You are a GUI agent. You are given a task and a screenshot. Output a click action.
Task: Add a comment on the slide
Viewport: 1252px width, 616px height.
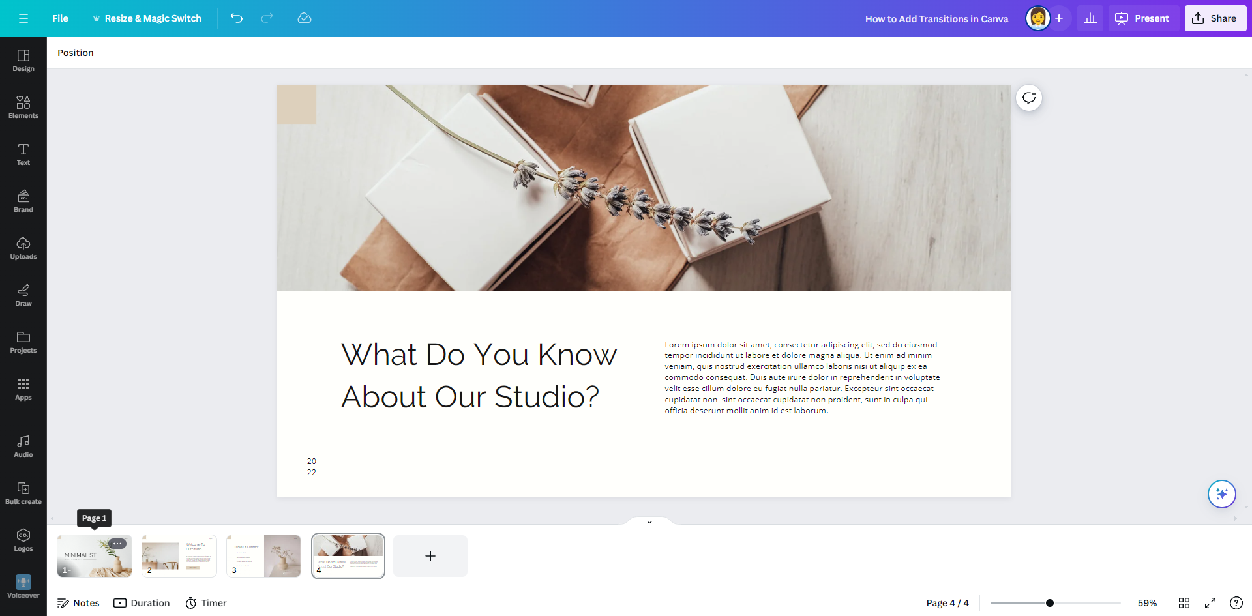(x=1029, y=98)
